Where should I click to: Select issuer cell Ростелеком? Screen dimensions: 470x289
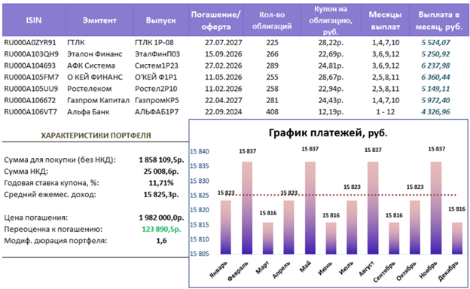(90, 89)
